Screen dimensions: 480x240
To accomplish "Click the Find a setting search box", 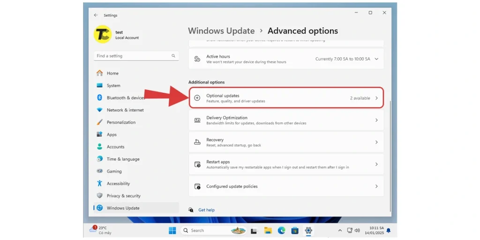I will pos(131,56).
